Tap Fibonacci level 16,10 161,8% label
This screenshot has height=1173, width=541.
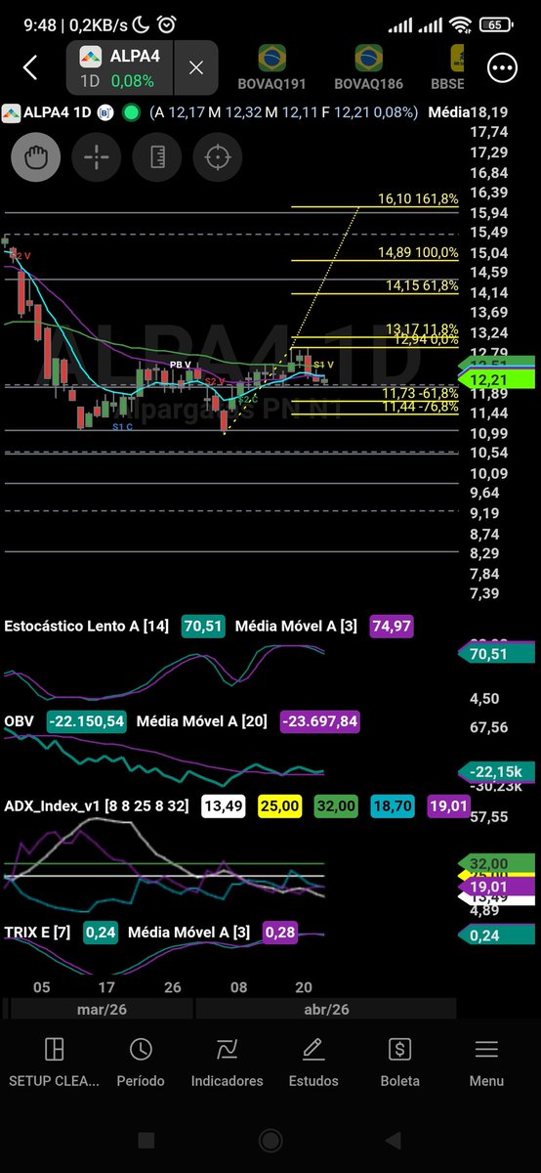click(418, 199)
